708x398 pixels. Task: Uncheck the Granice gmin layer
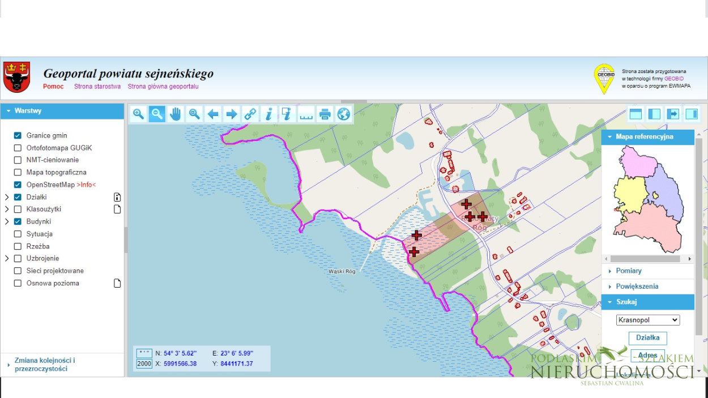(x=18, y=135)
